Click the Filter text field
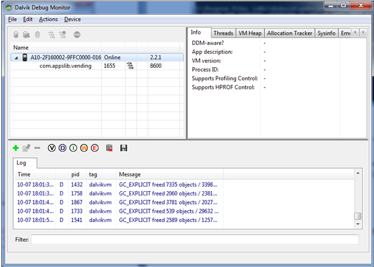Screen dimensions: 374x267 (195, 239)
